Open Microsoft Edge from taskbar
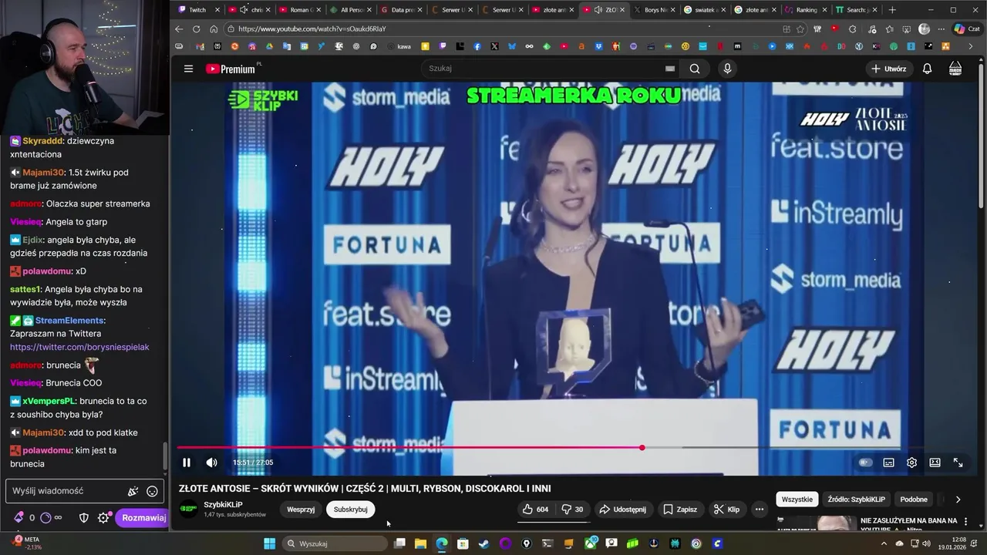Image resolution: width=987 pixels, height=555 pixels. click(441, 543)
